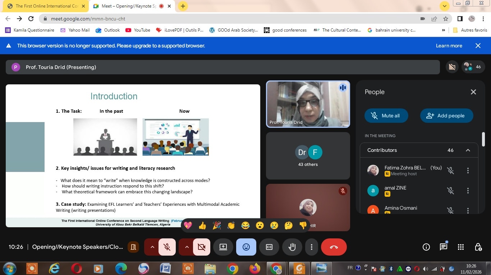Click the raise hand icon
The height and width of the screenshot is (275, 491).
[x=292, y=247]
